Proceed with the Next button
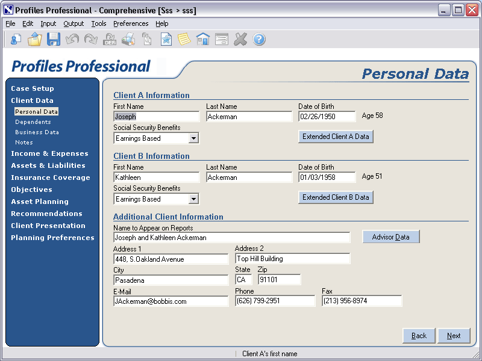This screenshot has width=482, height=361. pos(454,336)
